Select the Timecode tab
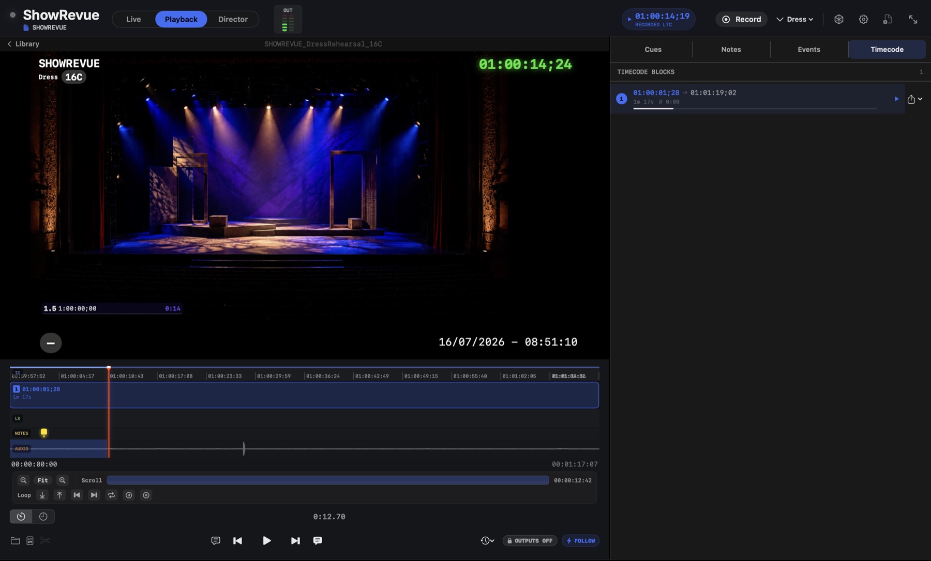Image resolution: width=931 pixels, height=561 pixels. click(887, 50)
